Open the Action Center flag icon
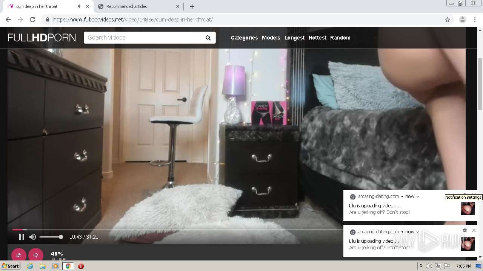This screenshot has height=271, width=483. point(448,266)
